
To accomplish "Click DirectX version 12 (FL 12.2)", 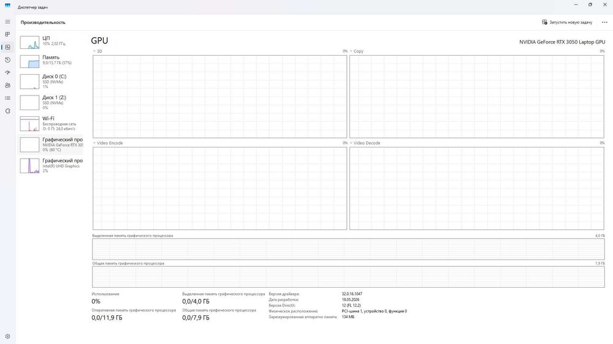I will [x=351, y=305].
